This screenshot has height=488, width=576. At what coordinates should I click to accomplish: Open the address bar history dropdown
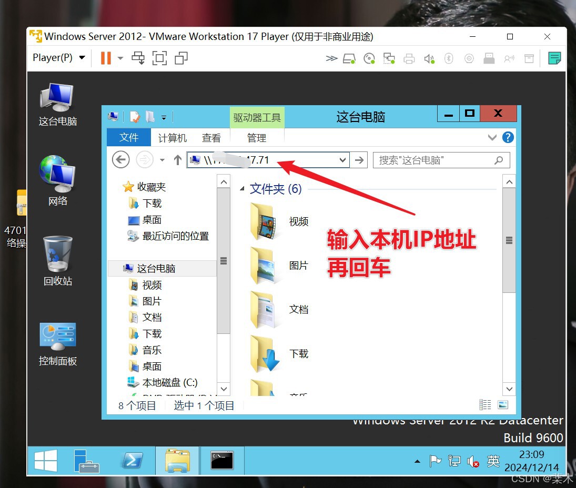[x=342, y=160]
